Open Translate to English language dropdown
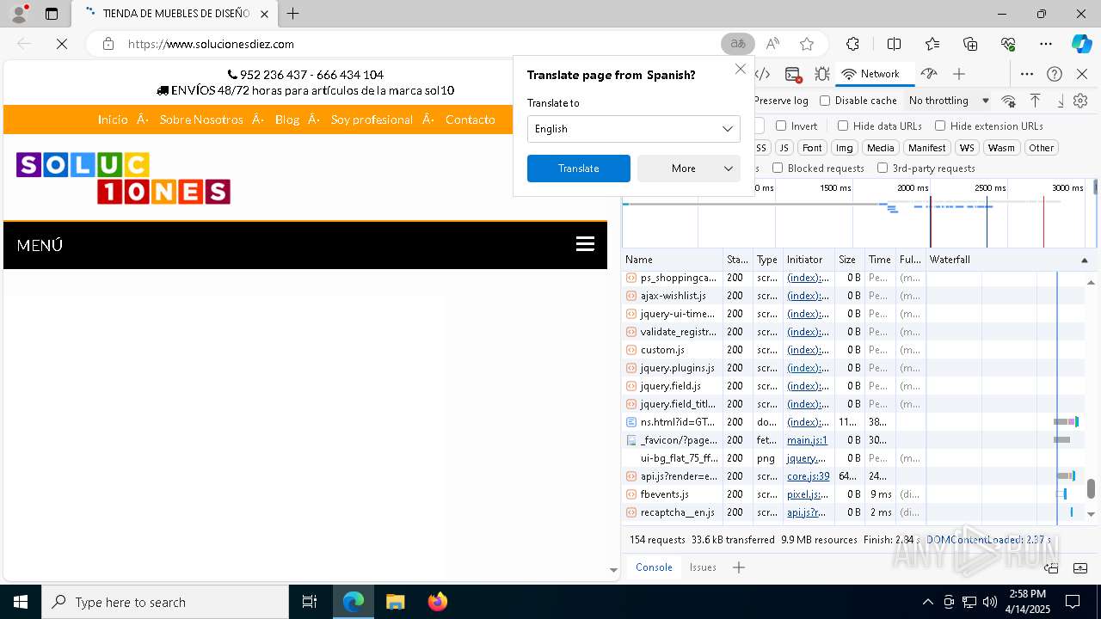1101x619 pixels. (x=634, y=129)
